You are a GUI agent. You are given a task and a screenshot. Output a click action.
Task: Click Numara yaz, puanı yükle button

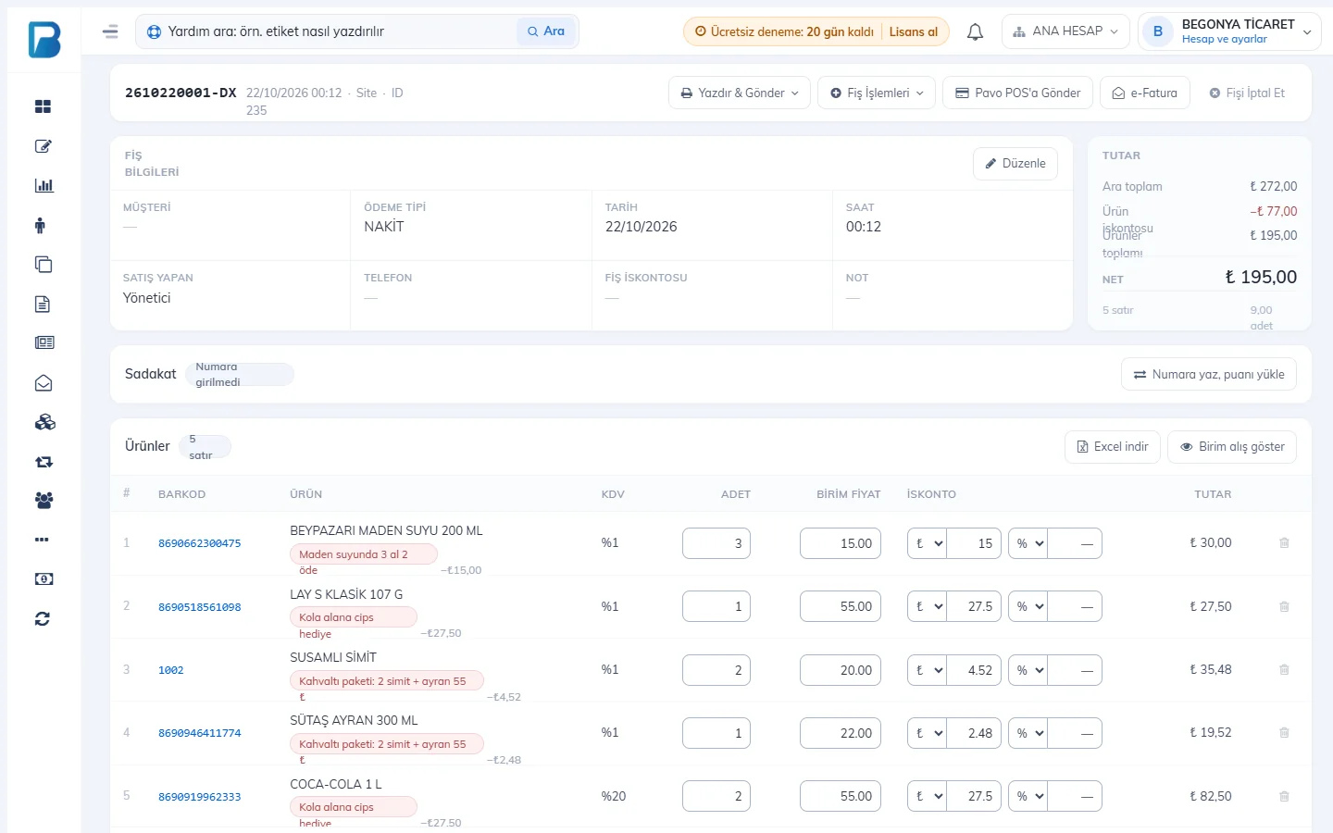[1209, 375]
